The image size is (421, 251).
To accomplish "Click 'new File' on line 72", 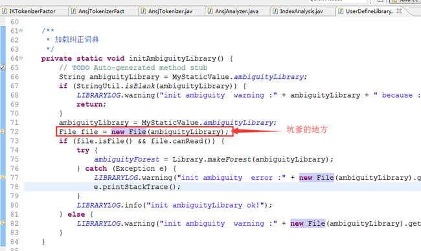I will click(x=129, y=132).
